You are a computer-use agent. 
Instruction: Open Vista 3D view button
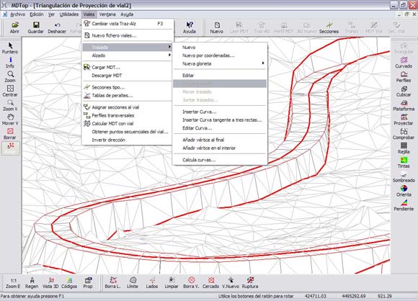pos(50,283)
